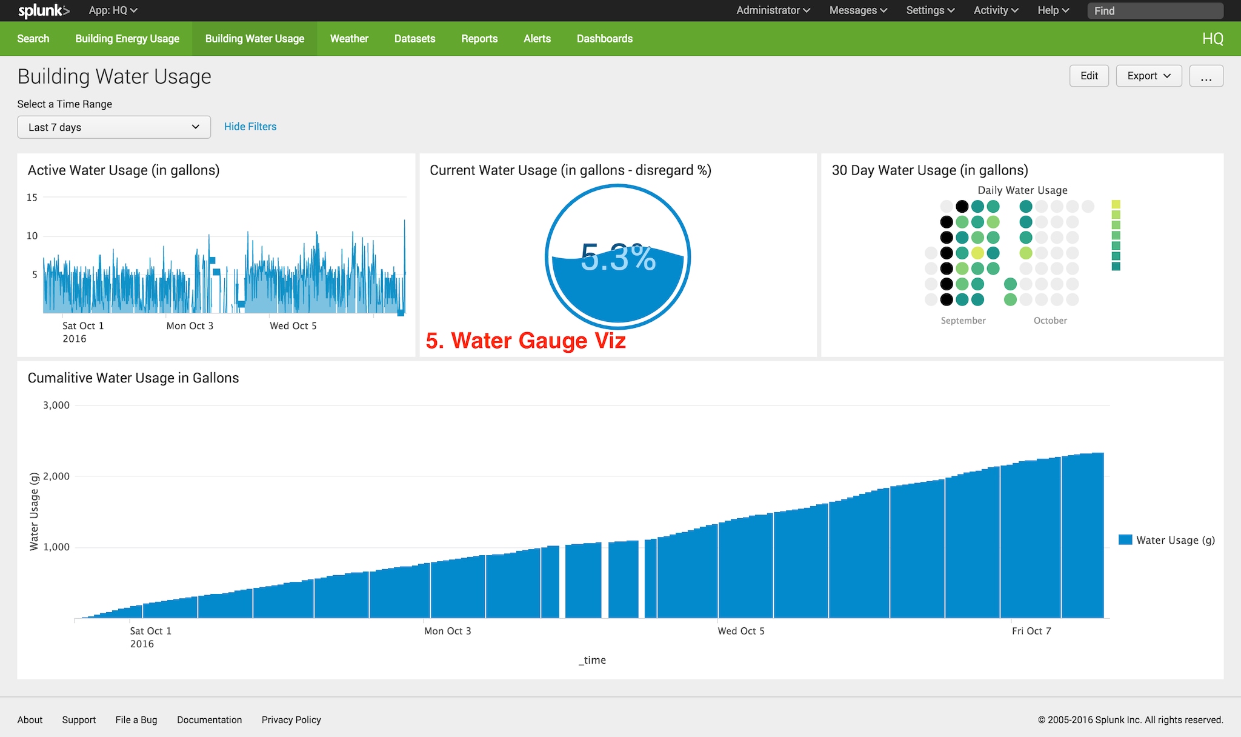The width and height of the screenshot is (1241, 737).
Task: Click the Water Usage (g) legend swatch
Action: coord(1125,540)
